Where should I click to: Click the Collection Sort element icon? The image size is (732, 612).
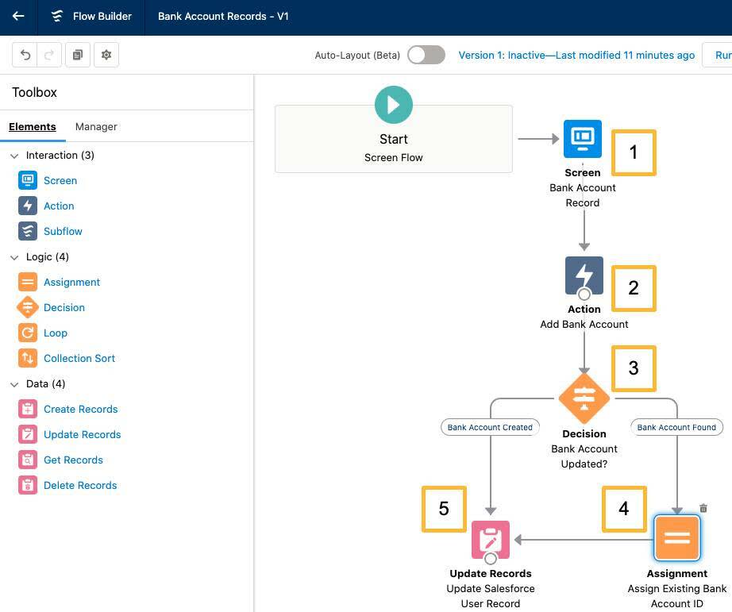tap(28, 358)
